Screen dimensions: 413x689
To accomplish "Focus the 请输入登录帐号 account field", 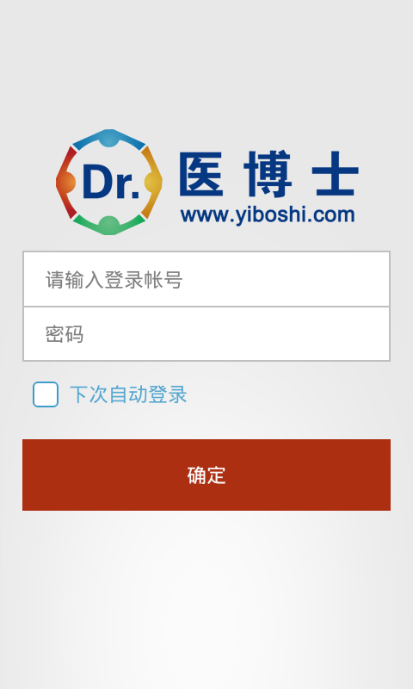I will coord(206,279).
